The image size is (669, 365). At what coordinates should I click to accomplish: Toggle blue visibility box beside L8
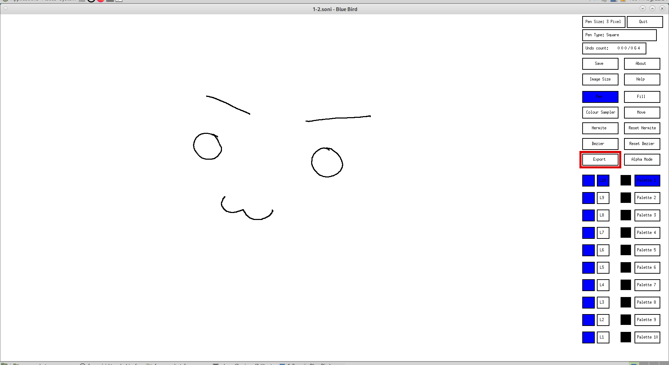pos(588,215)
